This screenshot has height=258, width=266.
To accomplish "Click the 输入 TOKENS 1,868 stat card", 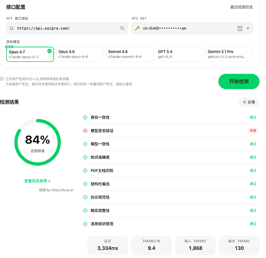I will point(196,246).
